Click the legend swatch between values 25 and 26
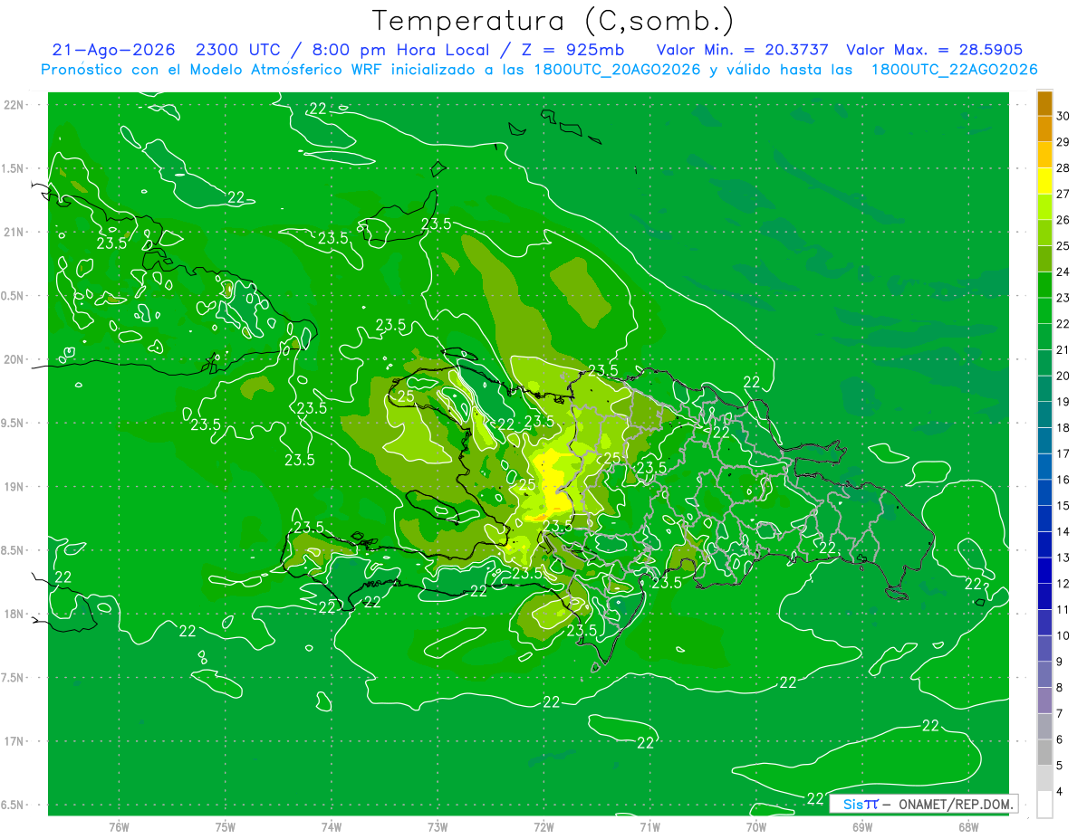 pos(1044,233)
